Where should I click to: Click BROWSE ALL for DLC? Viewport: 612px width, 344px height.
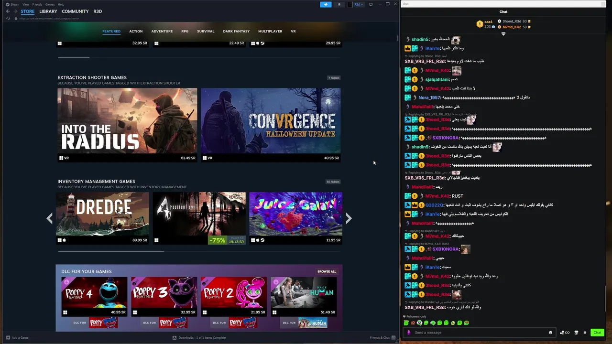point(327,271)
